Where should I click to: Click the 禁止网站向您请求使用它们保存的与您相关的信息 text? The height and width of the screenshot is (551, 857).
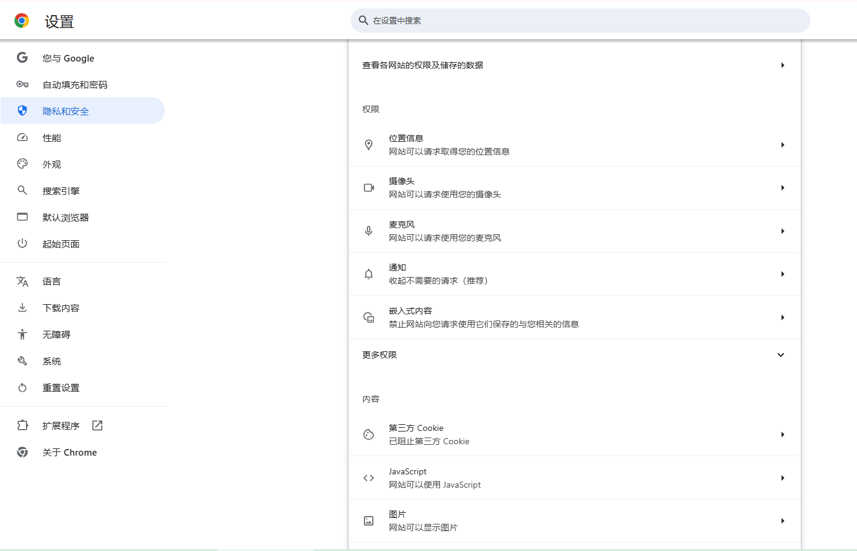click(483, 324)
